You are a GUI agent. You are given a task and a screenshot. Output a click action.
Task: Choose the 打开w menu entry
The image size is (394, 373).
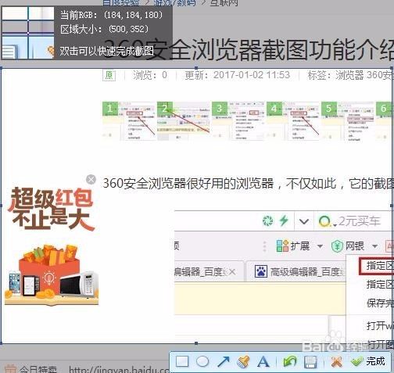380,325
